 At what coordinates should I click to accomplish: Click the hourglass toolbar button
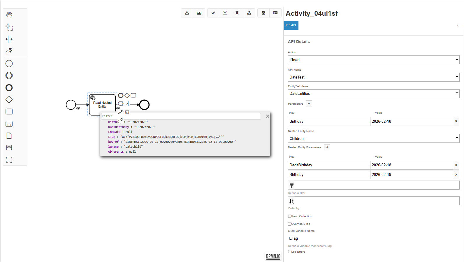(x=225, y=13)
